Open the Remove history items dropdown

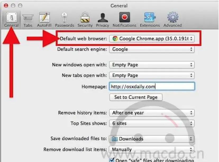[x=152, y=113]
